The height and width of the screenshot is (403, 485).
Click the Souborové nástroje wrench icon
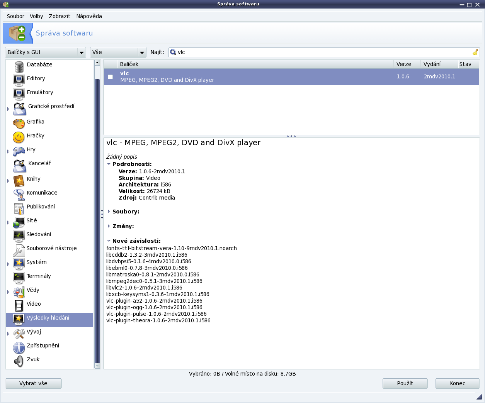tap(19, 251)
